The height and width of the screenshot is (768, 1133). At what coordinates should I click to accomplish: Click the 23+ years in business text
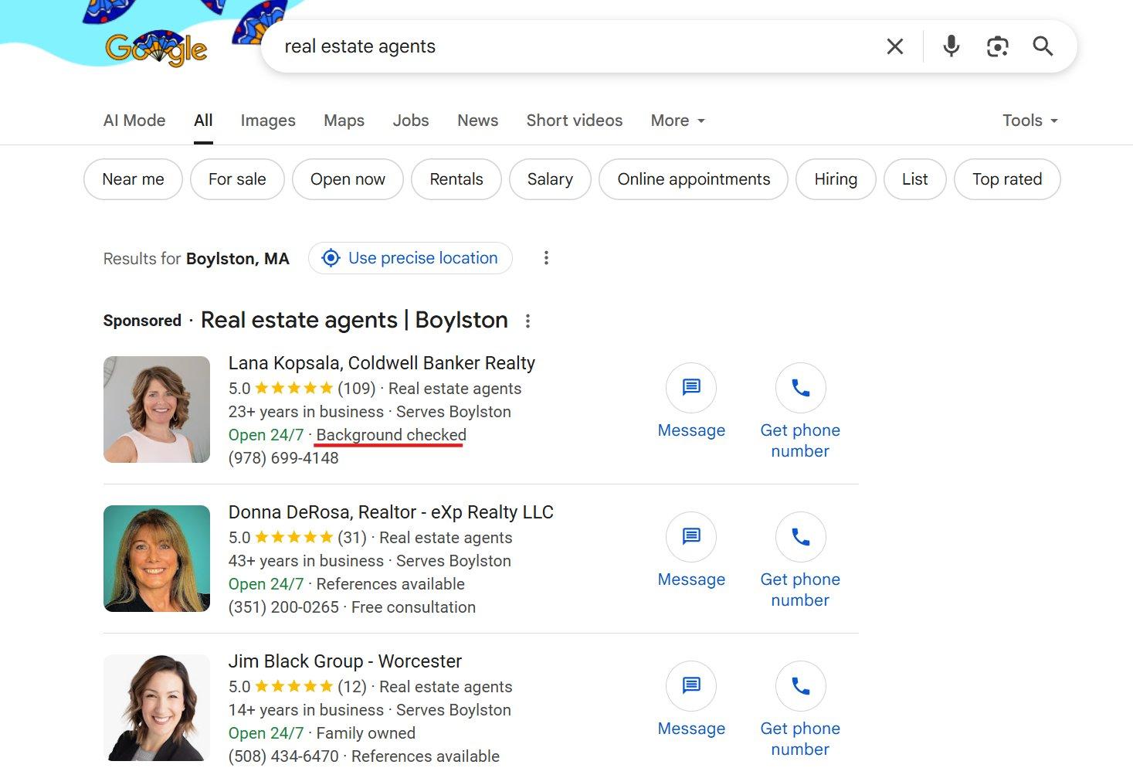pyautogui.click(x=306, y=412)
